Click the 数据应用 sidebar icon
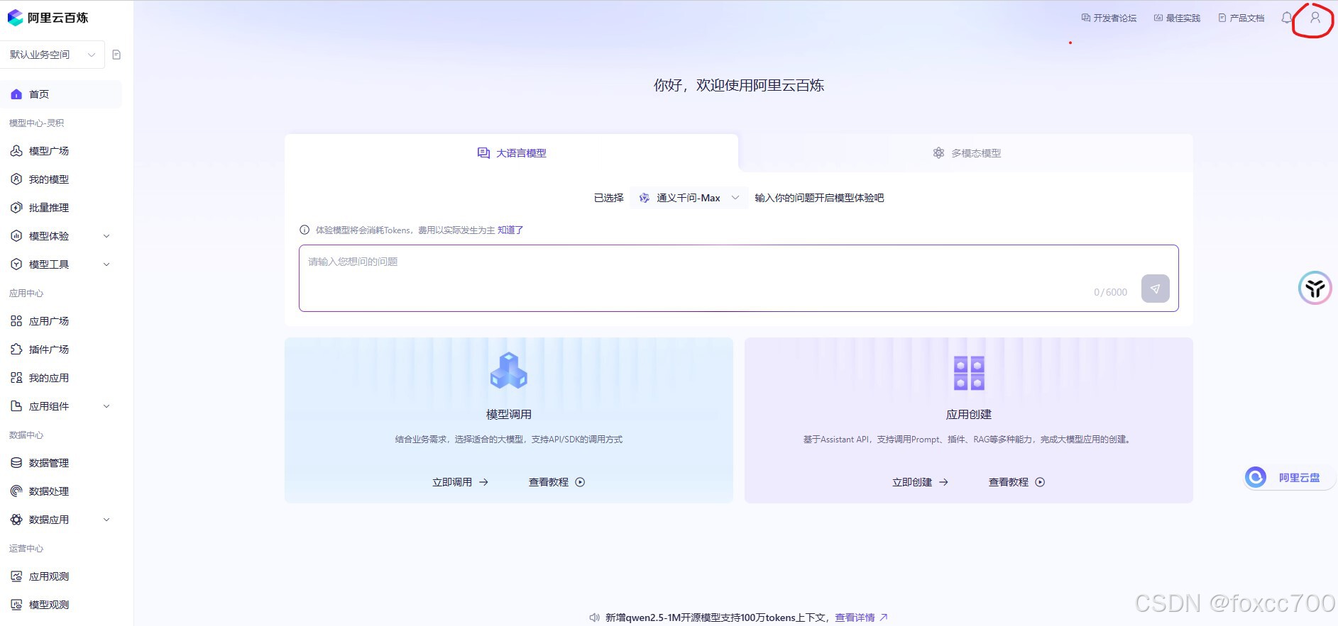Viewport: 1338px width, 626px height. pos(16,520)
